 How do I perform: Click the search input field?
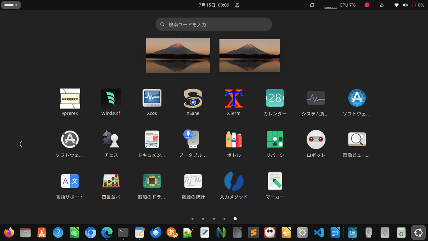[214, 24]
